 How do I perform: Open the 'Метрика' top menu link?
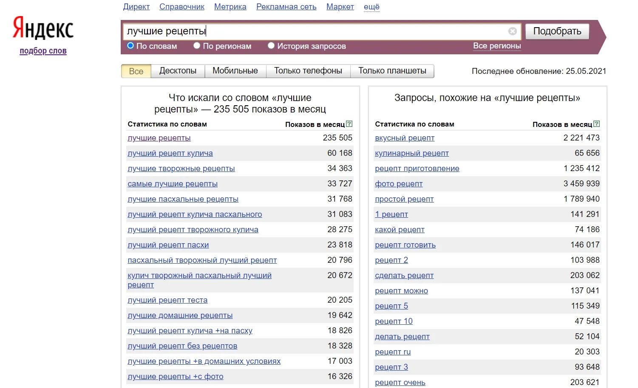tap(230, 7)
